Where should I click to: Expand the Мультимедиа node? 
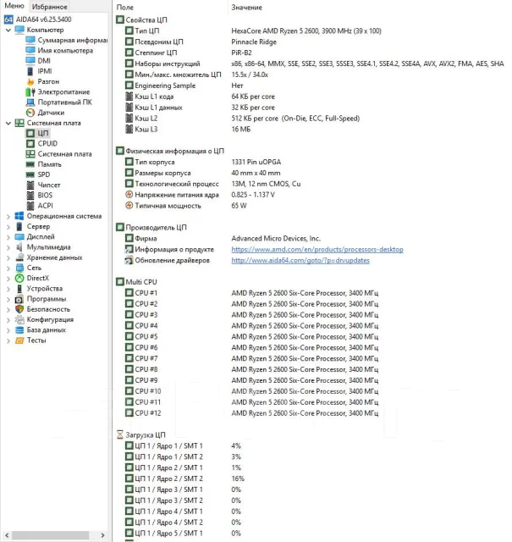coord(8,248)
